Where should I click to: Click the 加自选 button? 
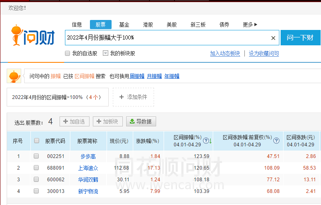75,121
